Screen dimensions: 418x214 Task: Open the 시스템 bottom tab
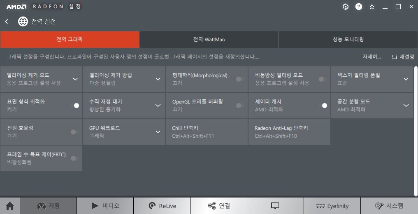[389, 206]
